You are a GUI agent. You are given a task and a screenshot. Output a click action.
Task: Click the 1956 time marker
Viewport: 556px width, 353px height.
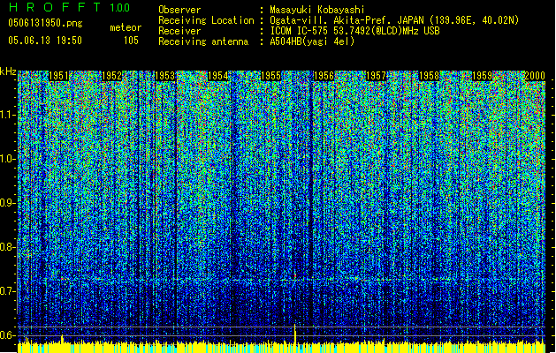tap(324, 76)
